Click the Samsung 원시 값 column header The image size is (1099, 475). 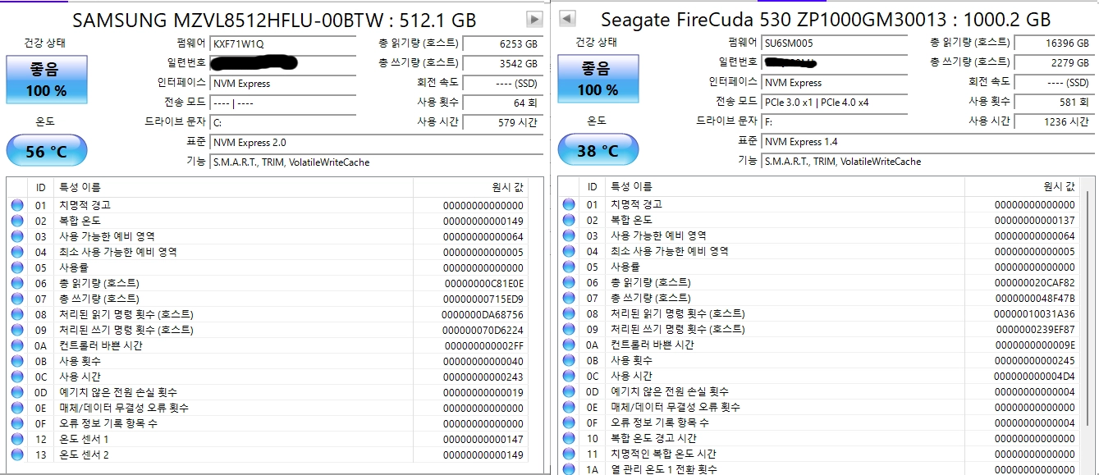point(471,188)
